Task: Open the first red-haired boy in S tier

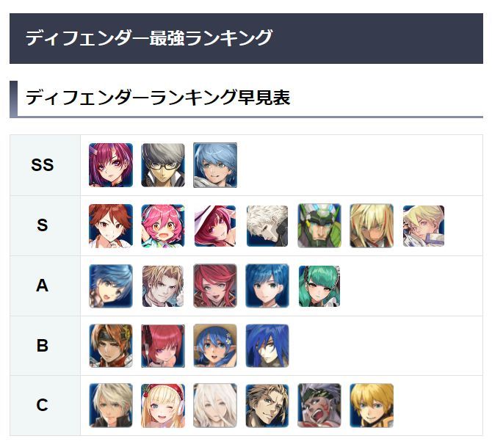Action: point(111,225)
